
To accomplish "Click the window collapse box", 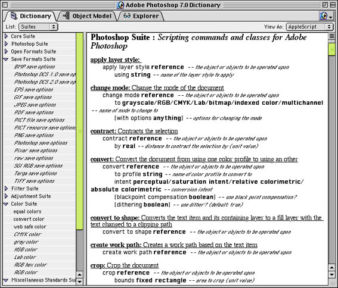I will pos(333,5).
